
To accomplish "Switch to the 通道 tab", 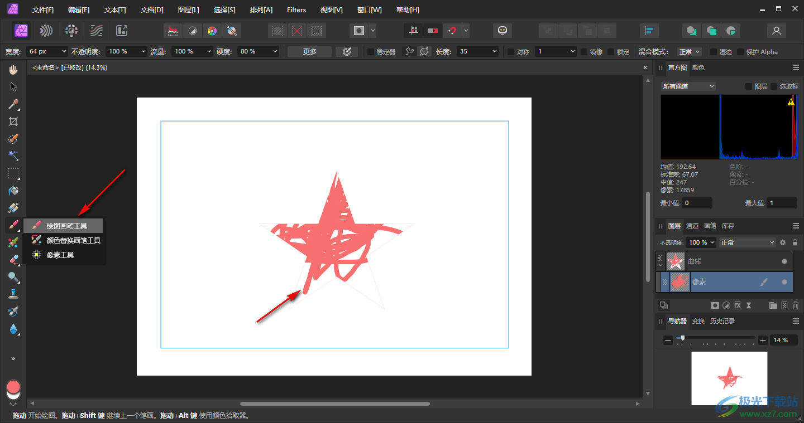I will pyautogui.click(x=692, y=226).
